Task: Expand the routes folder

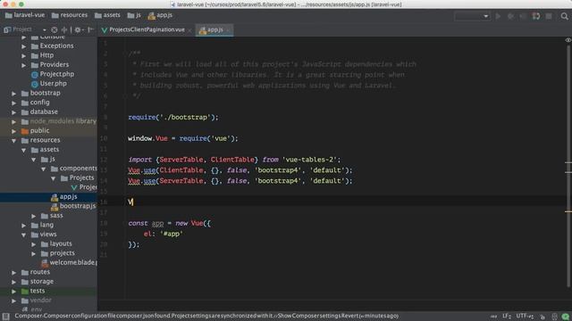Action: click(14, 273)
